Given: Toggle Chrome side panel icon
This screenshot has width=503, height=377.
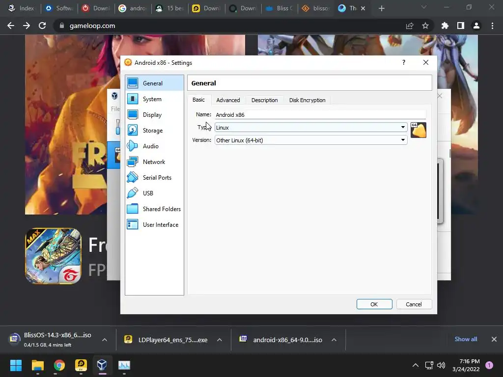Looking at the screenshot, I should [461, 26].
